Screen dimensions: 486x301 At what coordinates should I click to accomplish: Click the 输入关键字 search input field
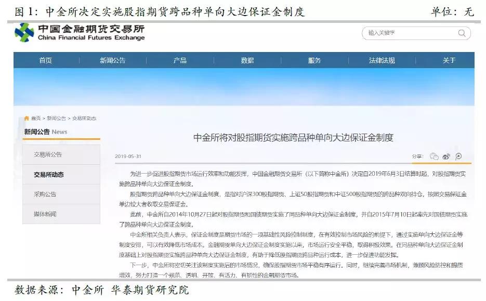(405, 33)
